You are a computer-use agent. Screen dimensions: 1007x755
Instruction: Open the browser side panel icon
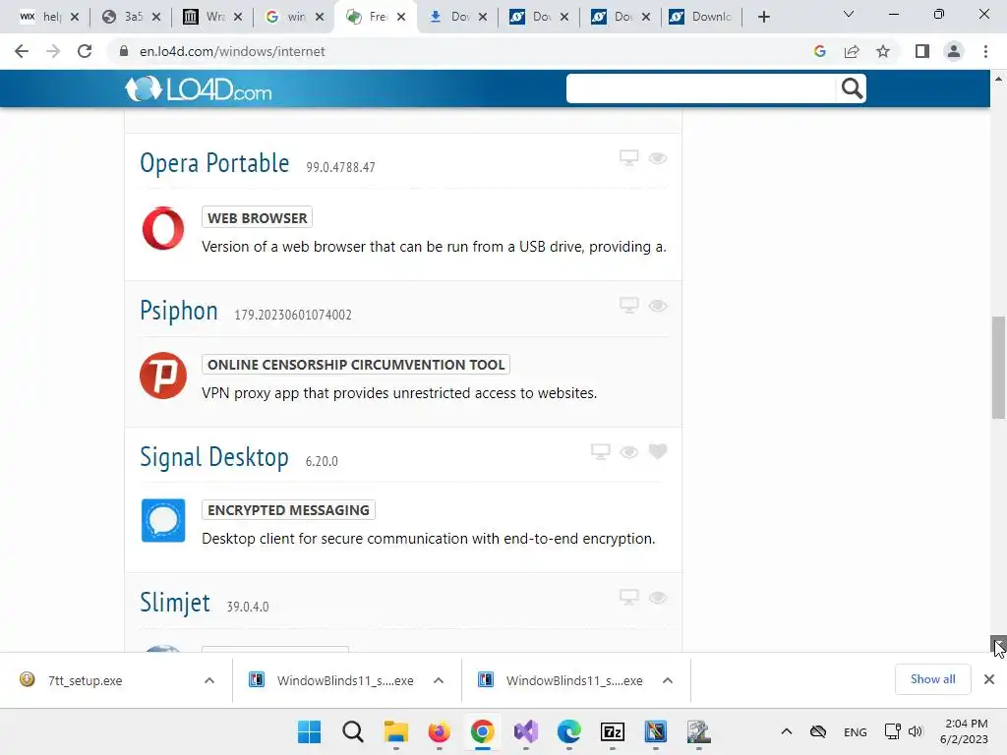[922, 51]
